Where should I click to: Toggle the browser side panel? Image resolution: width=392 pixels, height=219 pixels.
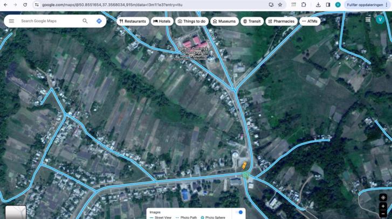[x=328, y=5]
